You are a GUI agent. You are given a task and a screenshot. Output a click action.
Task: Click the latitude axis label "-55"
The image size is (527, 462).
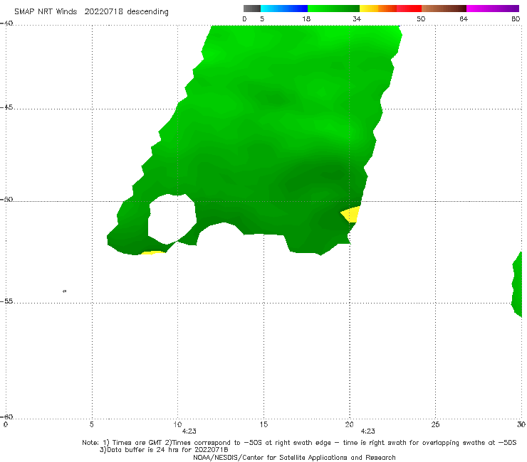click(x=6, y=301)
